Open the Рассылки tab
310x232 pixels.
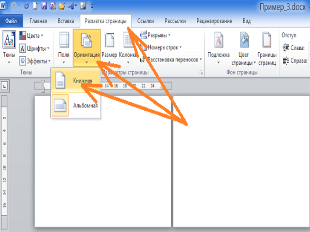coord(175,21)
